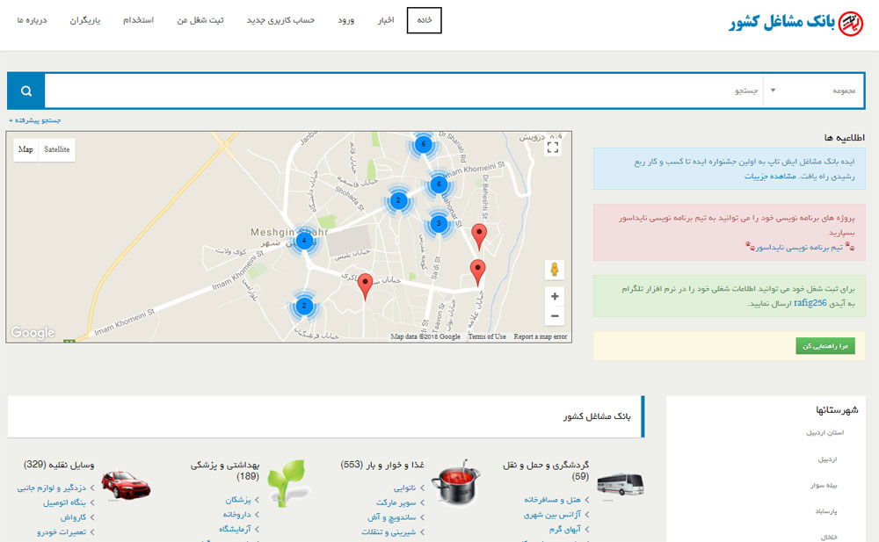The height and width of the screenshot is (542, 879).
Task: Switch the map to Satellite view
Action: pyautogui.click(x=57, y=149)
